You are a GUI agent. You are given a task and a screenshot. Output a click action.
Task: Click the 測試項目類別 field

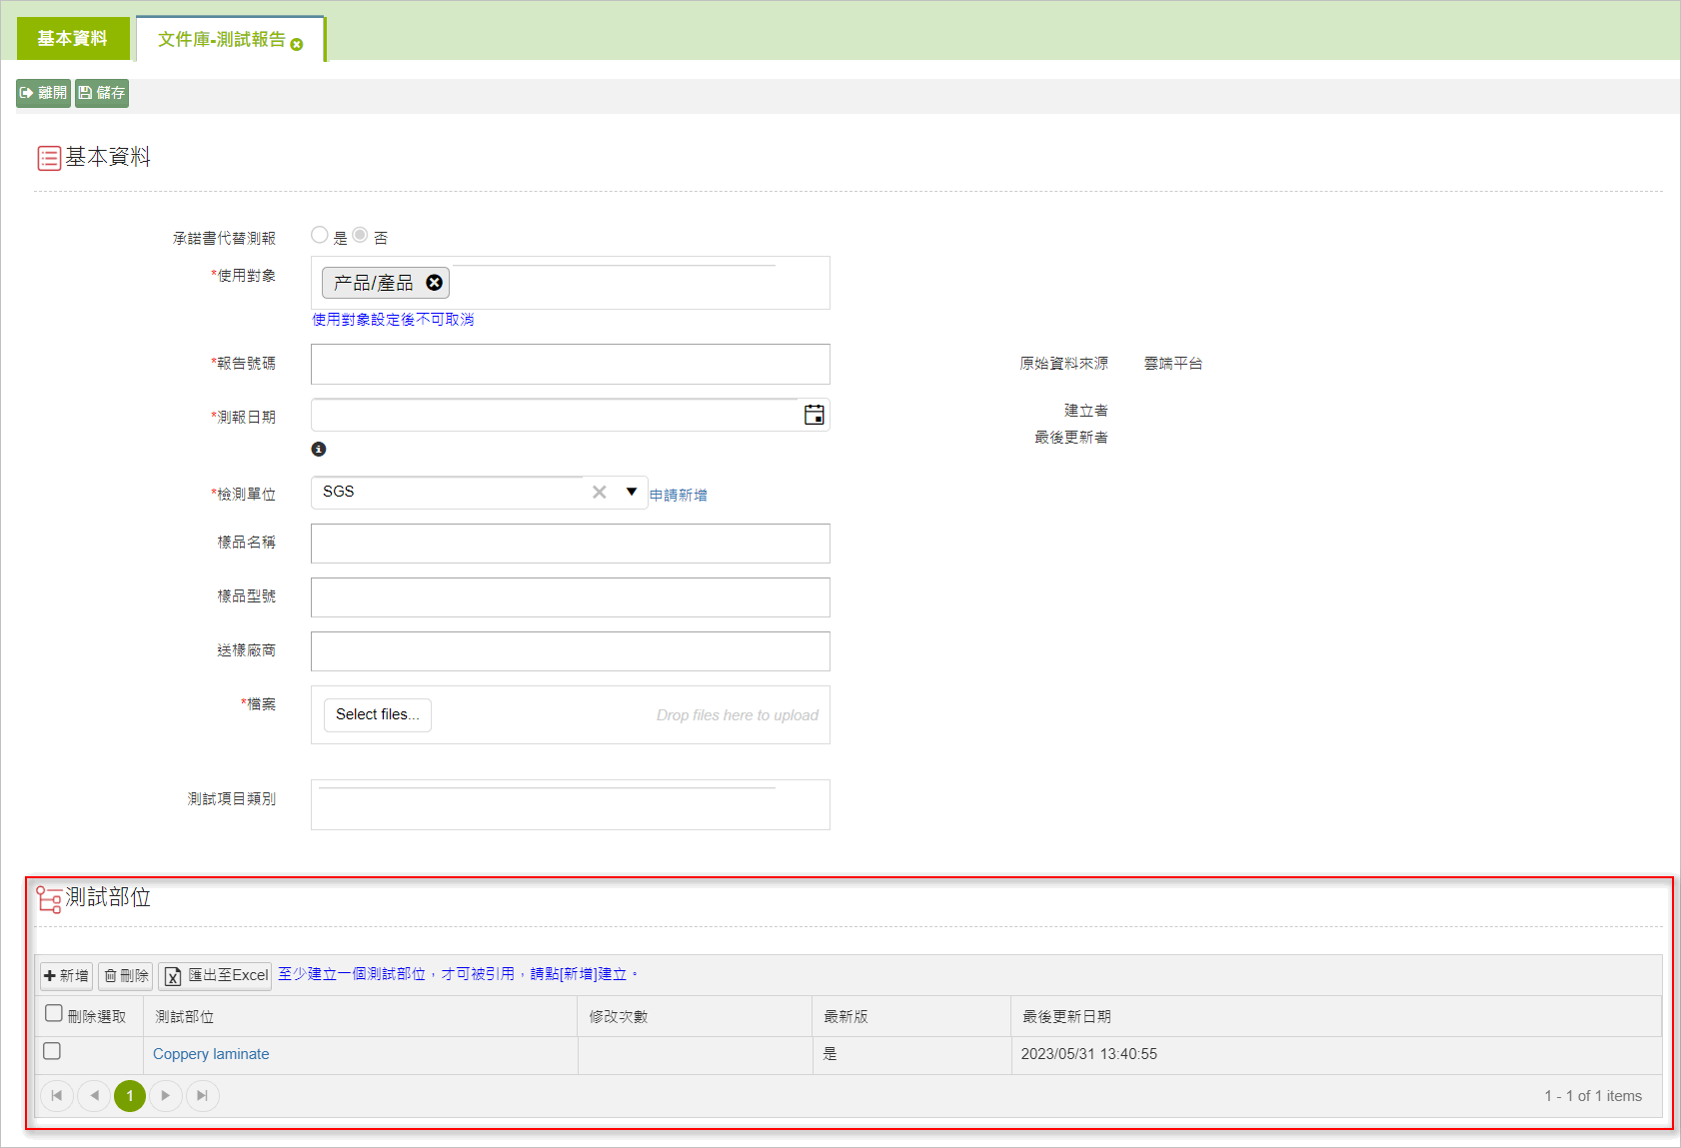coord(571,804)
